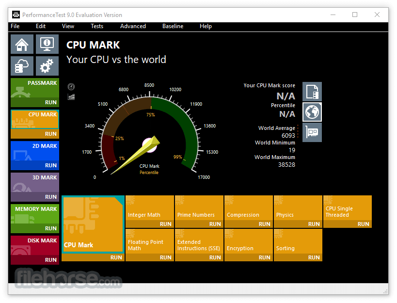Select the CPU Single Threaded tile
This screenshot has width=397, height=303.
[348, 208]
